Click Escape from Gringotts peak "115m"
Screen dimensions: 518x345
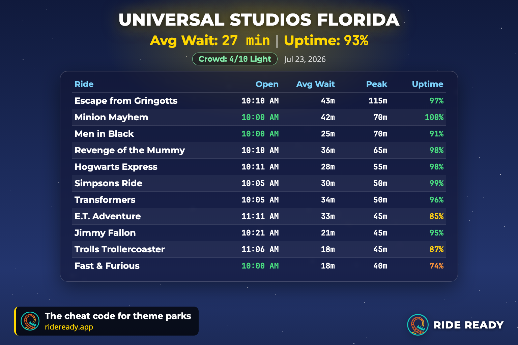pos(378,101)
